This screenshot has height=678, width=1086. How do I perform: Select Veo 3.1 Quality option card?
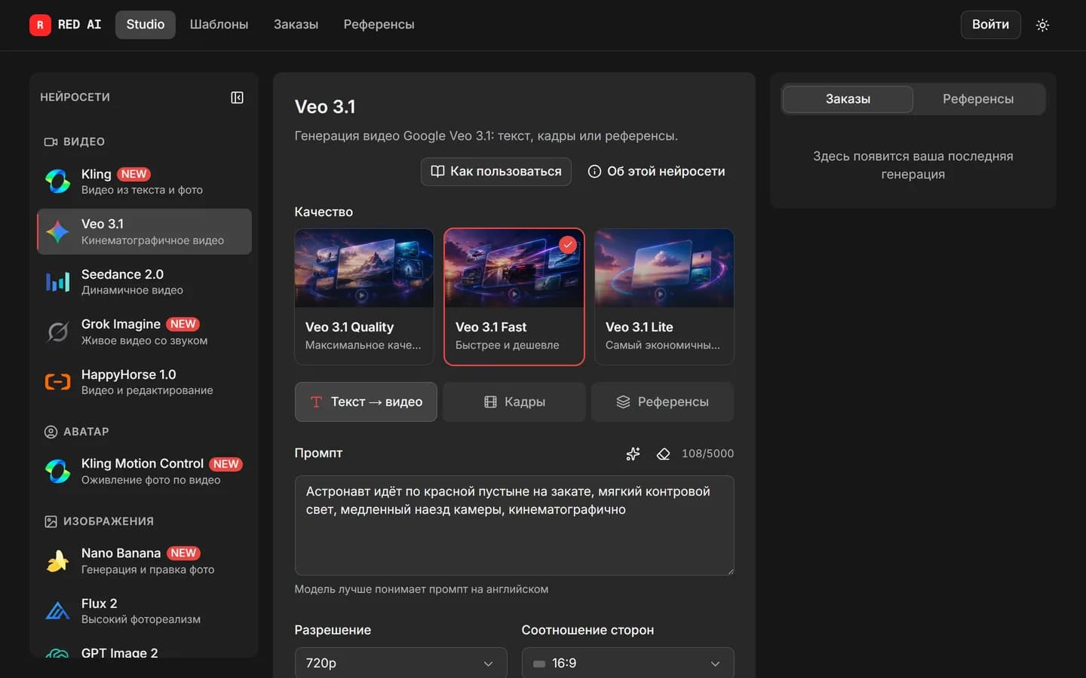tap(364, 297)
